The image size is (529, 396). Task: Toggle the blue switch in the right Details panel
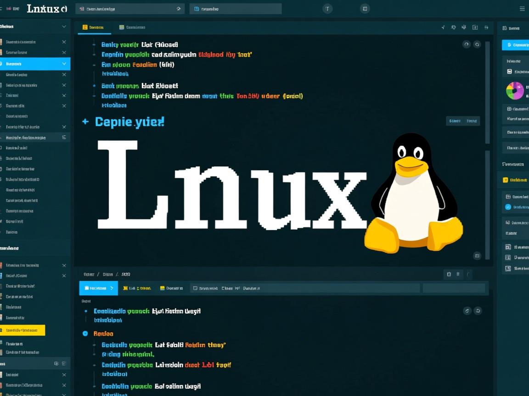tap(507, 207)
